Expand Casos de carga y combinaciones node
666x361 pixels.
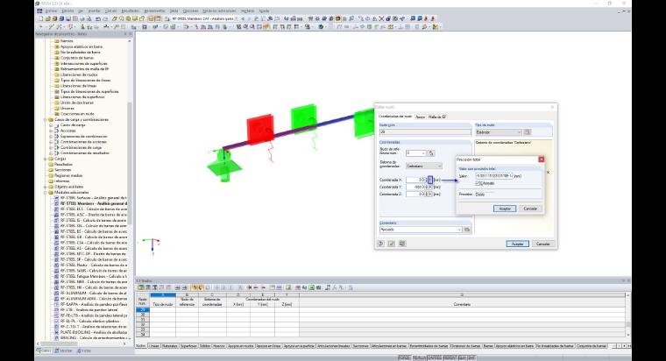tap(45, 120)
